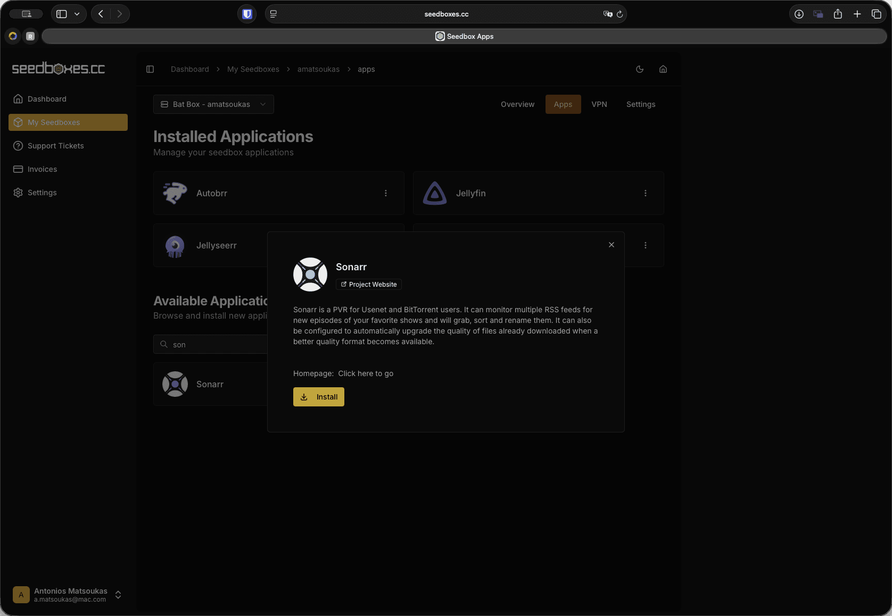Close the Sonarr dialog with X

tap(612, 245)
